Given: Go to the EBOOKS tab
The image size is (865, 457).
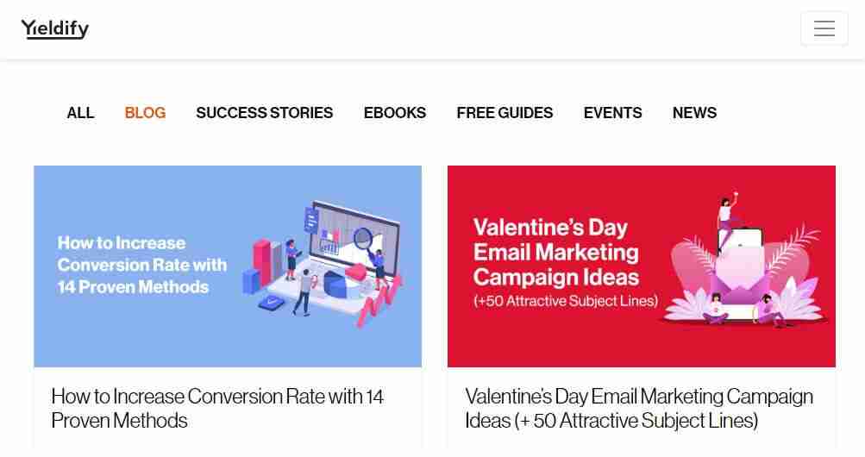Looking at the screenshot, I should 394,113.
